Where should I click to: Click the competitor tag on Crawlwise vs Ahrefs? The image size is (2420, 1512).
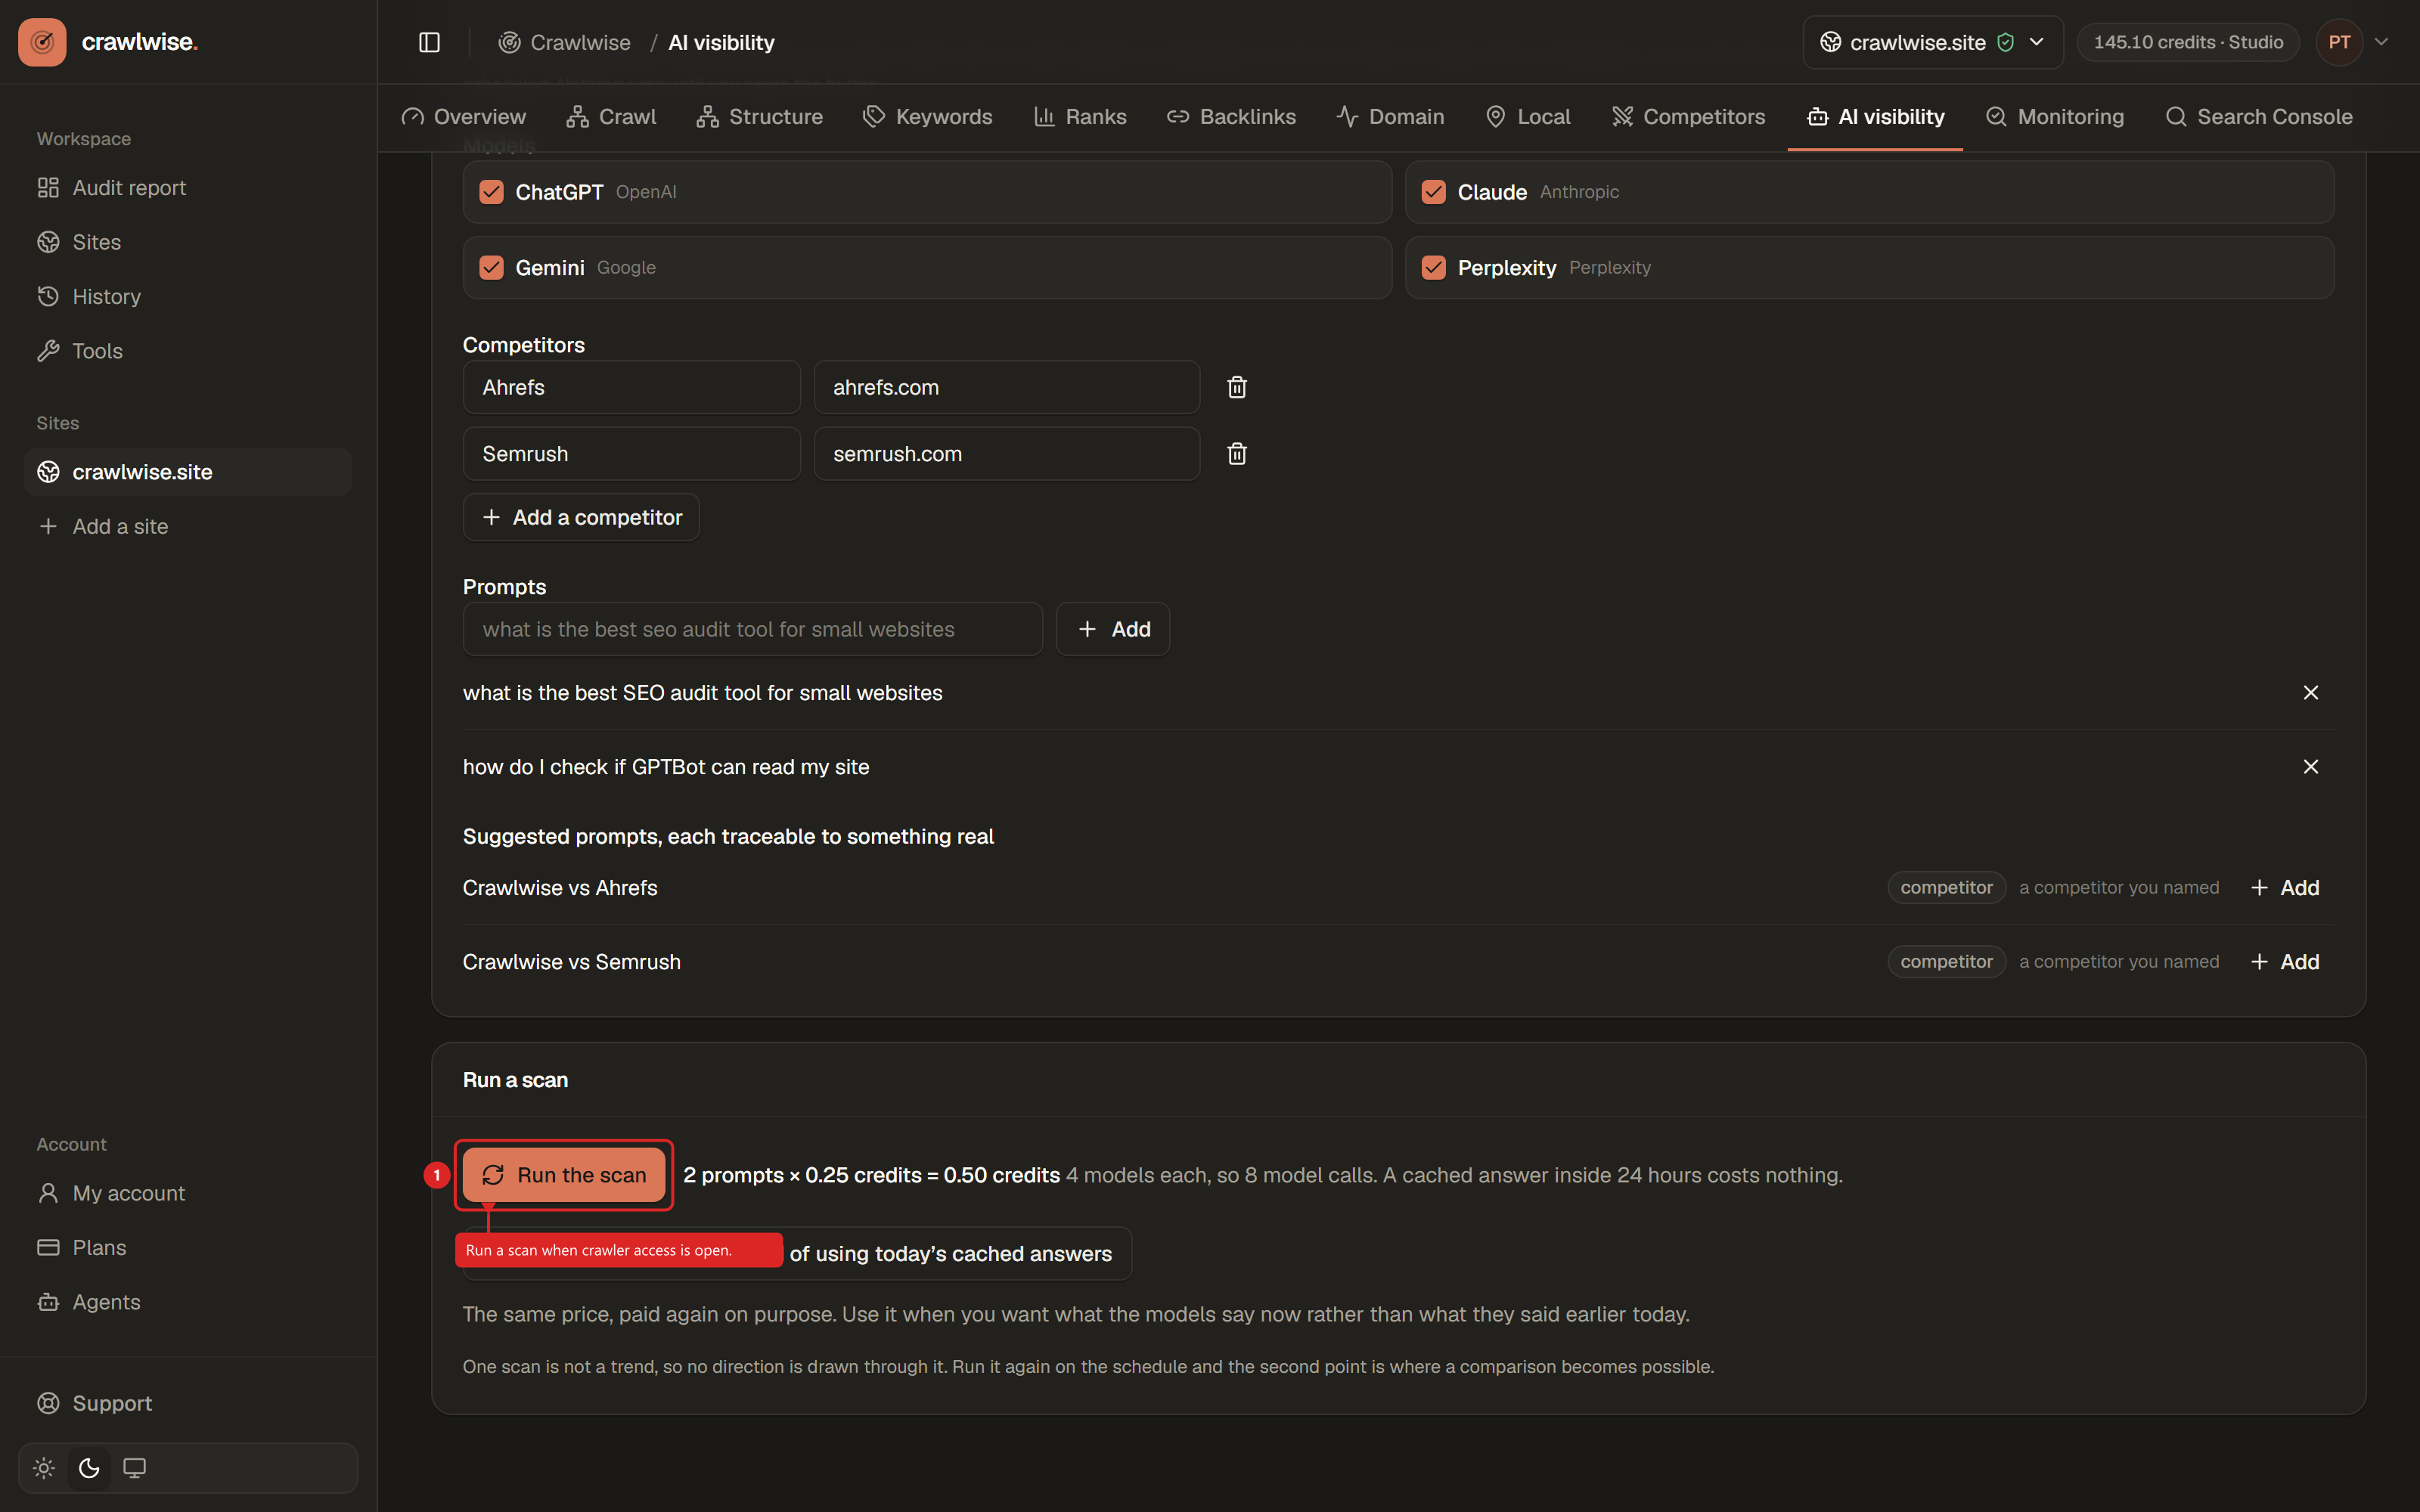click(1946, 888)
